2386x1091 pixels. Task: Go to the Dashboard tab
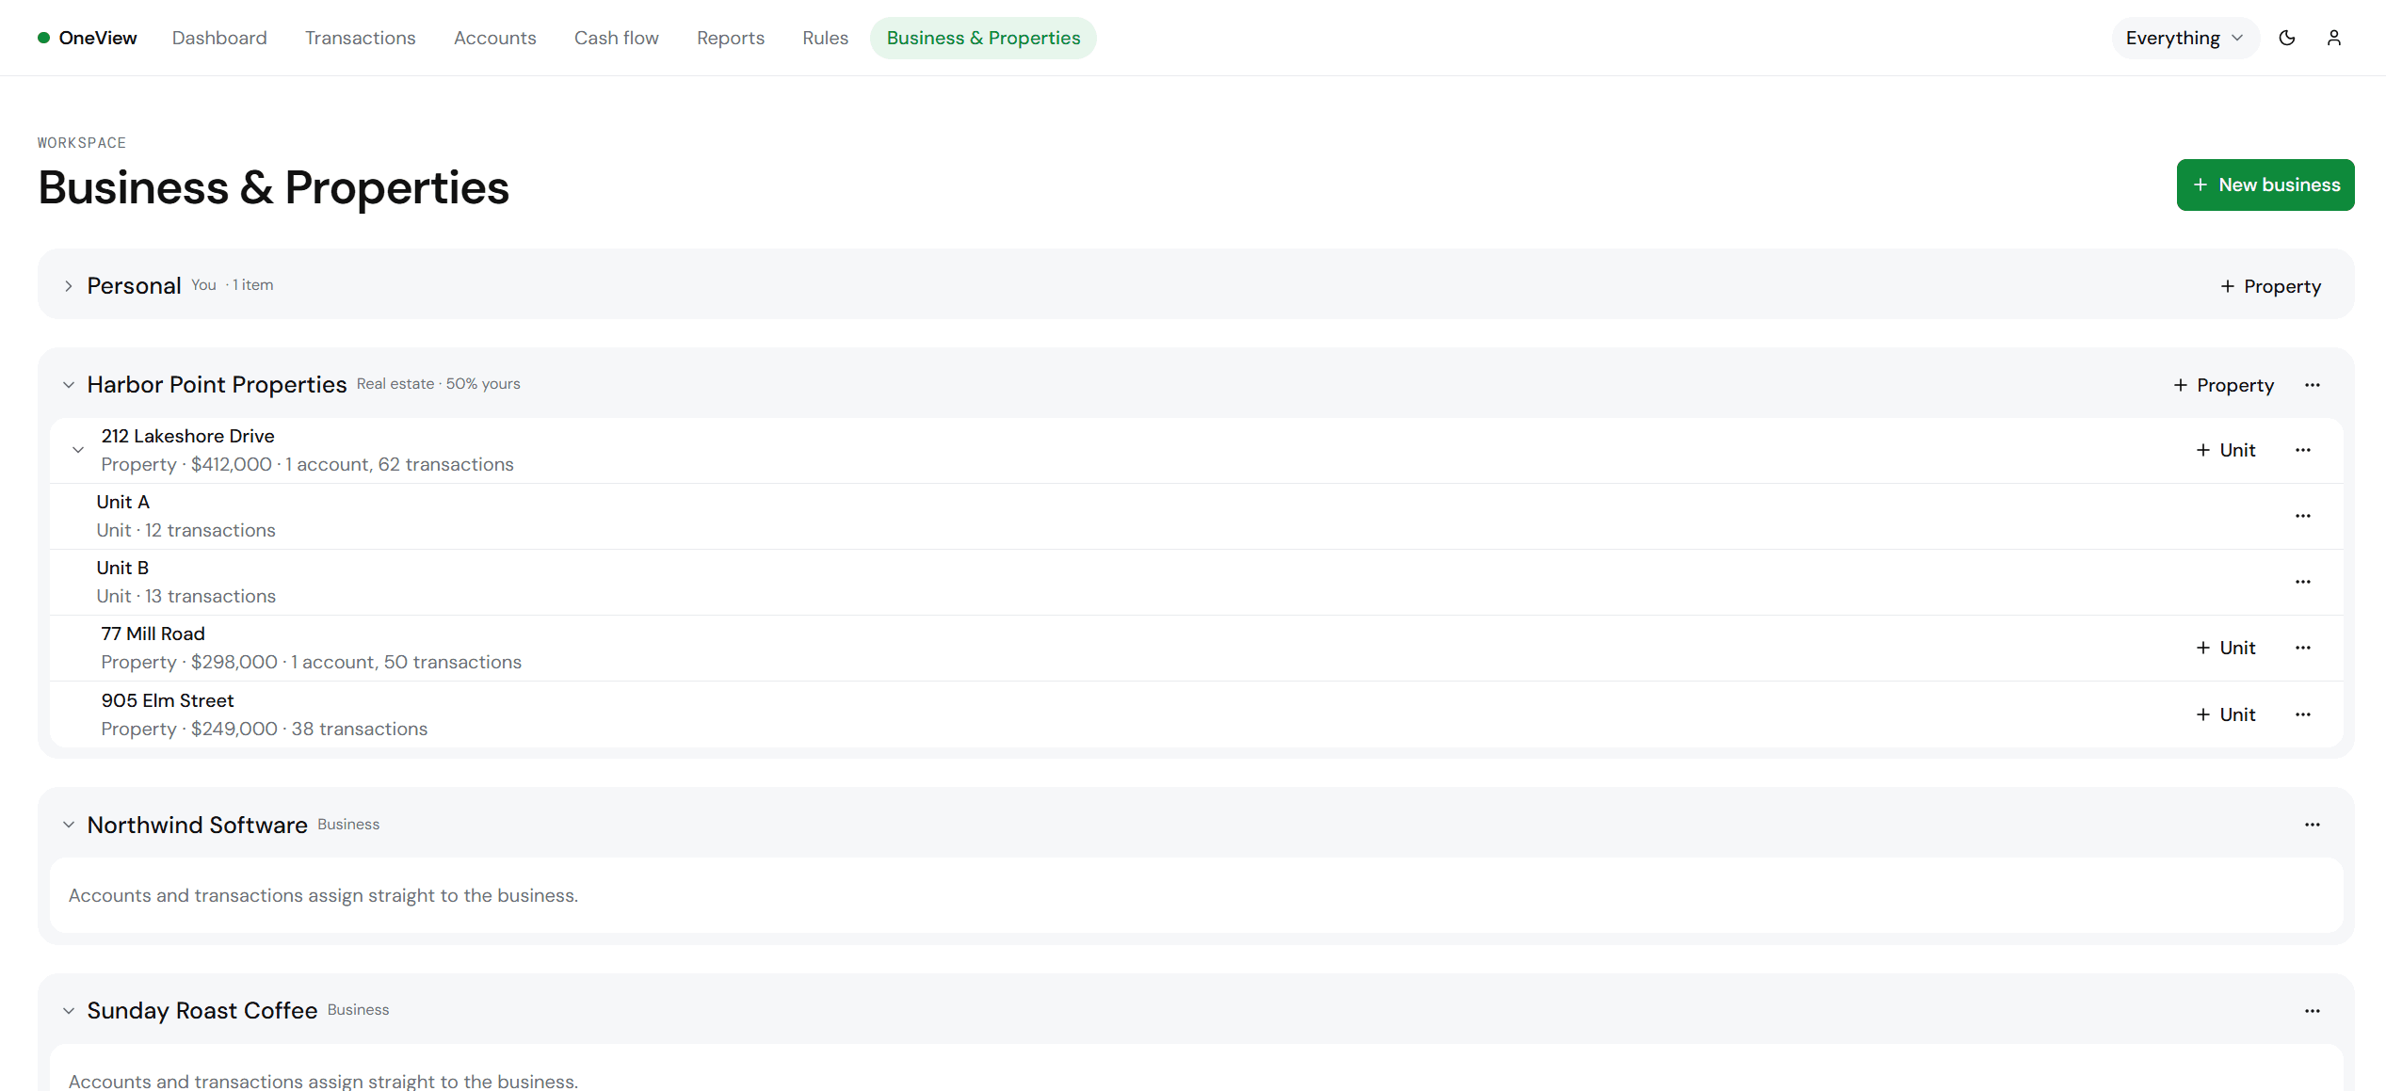[x=219, y=38]
